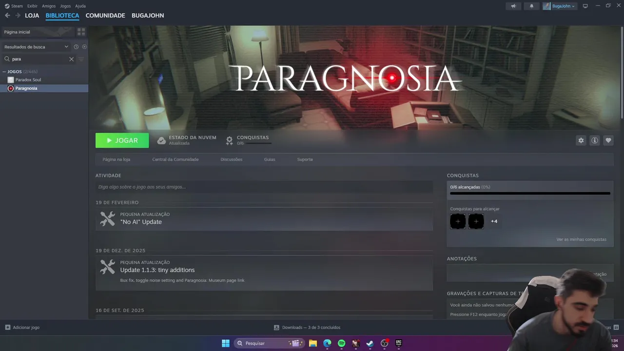Screen dimensions: 624x351
Task: Open the notifications bell icon
Action: pyautogui.click(x=531, y=6)
